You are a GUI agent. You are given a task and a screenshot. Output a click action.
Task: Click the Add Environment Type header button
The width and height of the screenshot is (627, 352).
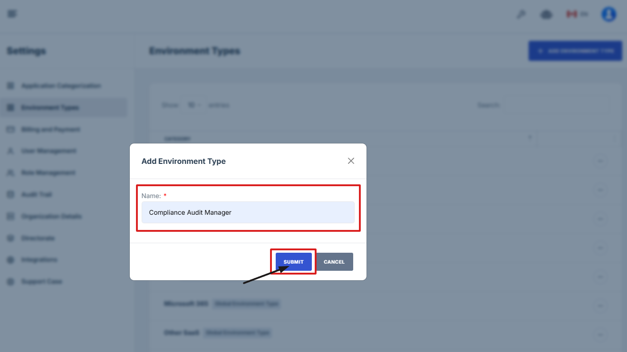click(x=575, y=51)
